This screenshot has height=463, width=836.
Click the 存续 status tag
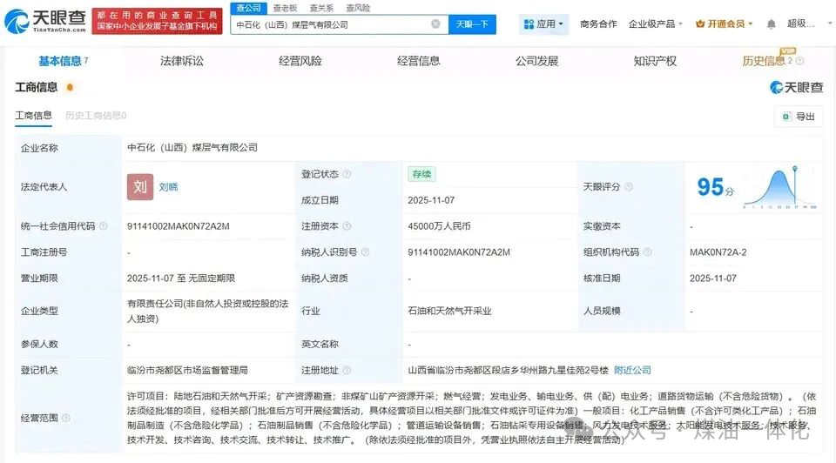(x=421, y=174)
